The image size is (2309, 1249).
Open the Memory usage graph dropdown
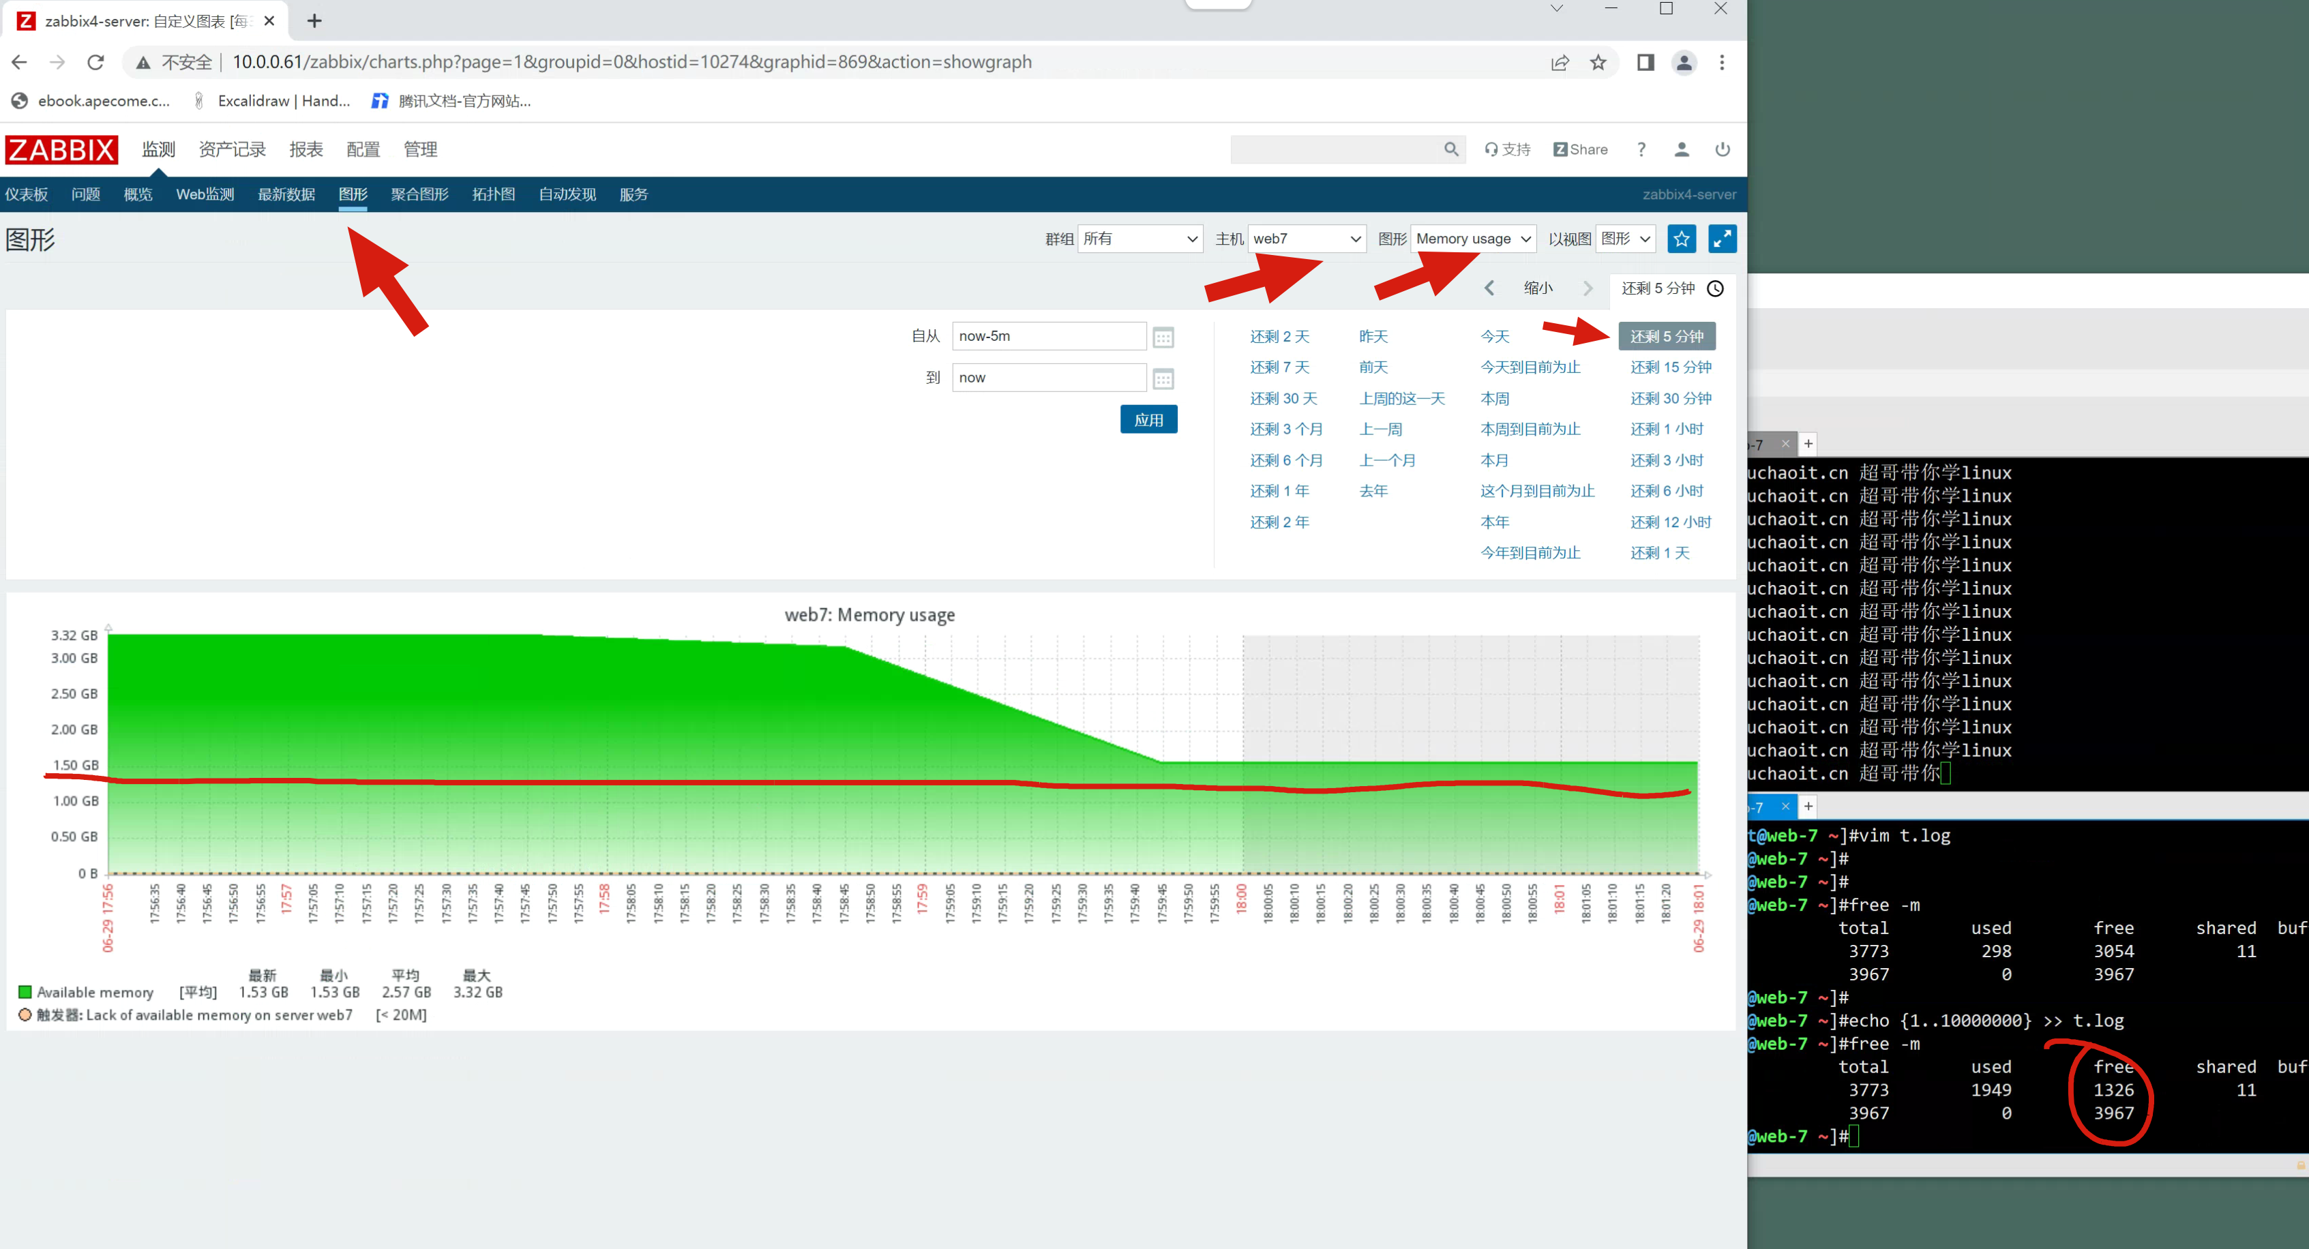tap(1473, 239)
